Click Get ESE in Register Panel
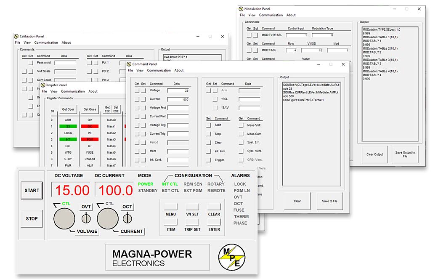 coord(107,109)
